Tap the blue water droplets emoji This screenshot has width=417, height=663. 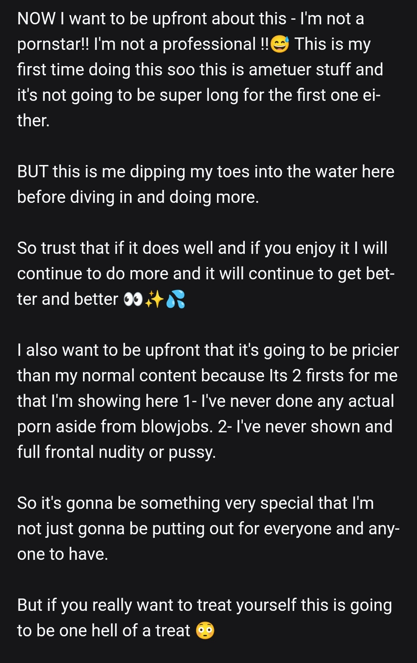point(176,299)
